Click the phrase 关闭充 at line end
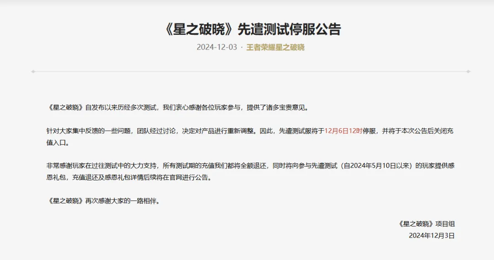 444,131
